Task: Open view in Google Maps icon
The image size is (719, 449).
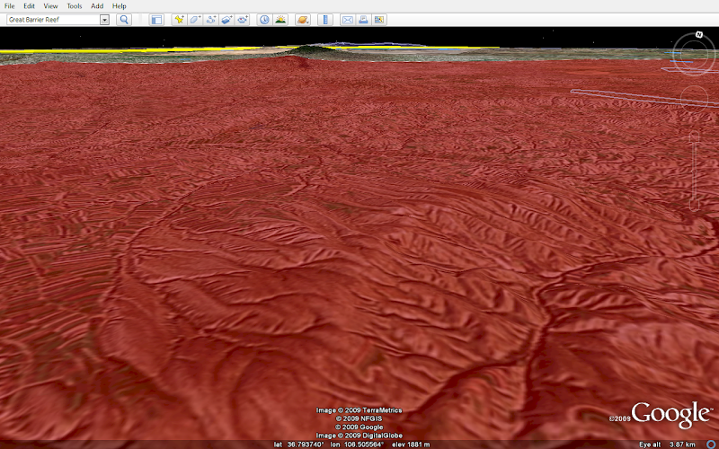Action: pyautogui.click(x=378, y=20)
